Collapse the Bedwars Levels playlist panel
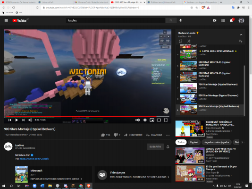 point(241,34)
